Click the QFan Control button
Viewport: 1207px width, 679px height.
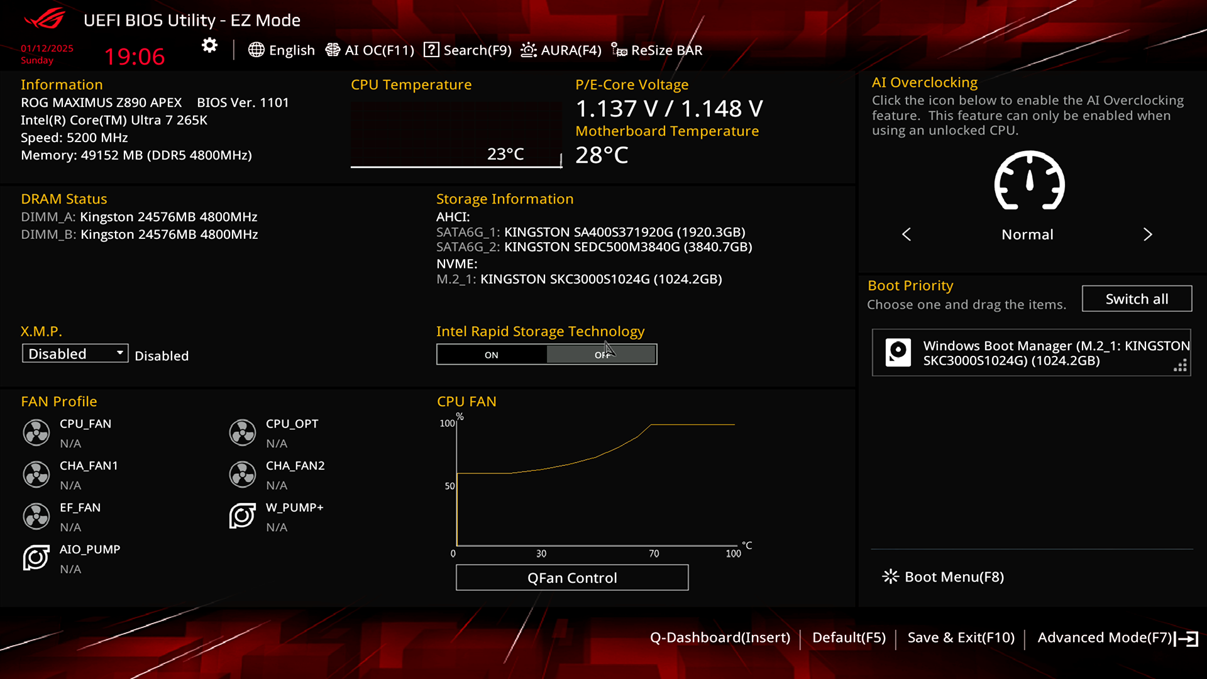[571, 577]
